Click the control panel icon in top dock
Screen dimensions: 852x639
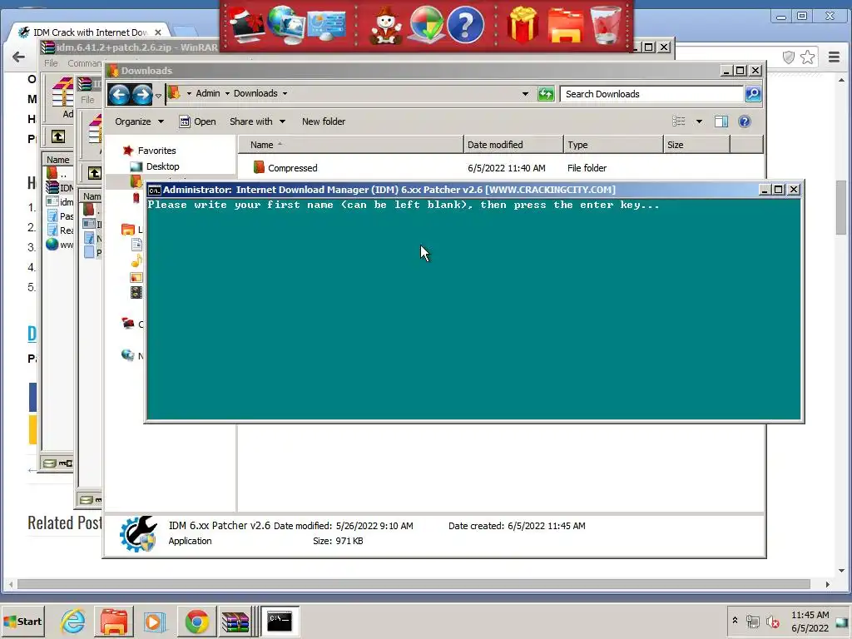326,25
